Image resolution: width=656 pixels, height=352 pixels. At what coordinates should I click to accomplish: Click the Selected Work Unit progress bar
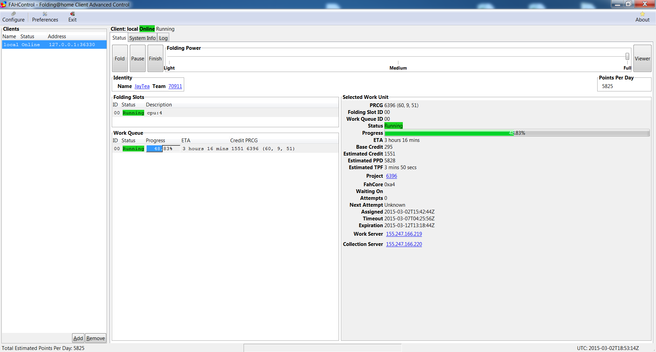[517, 133]
